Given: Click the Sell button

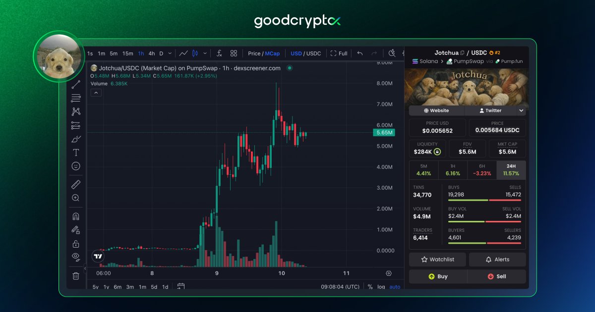Looking at the screenshot, I should point(497,276).
